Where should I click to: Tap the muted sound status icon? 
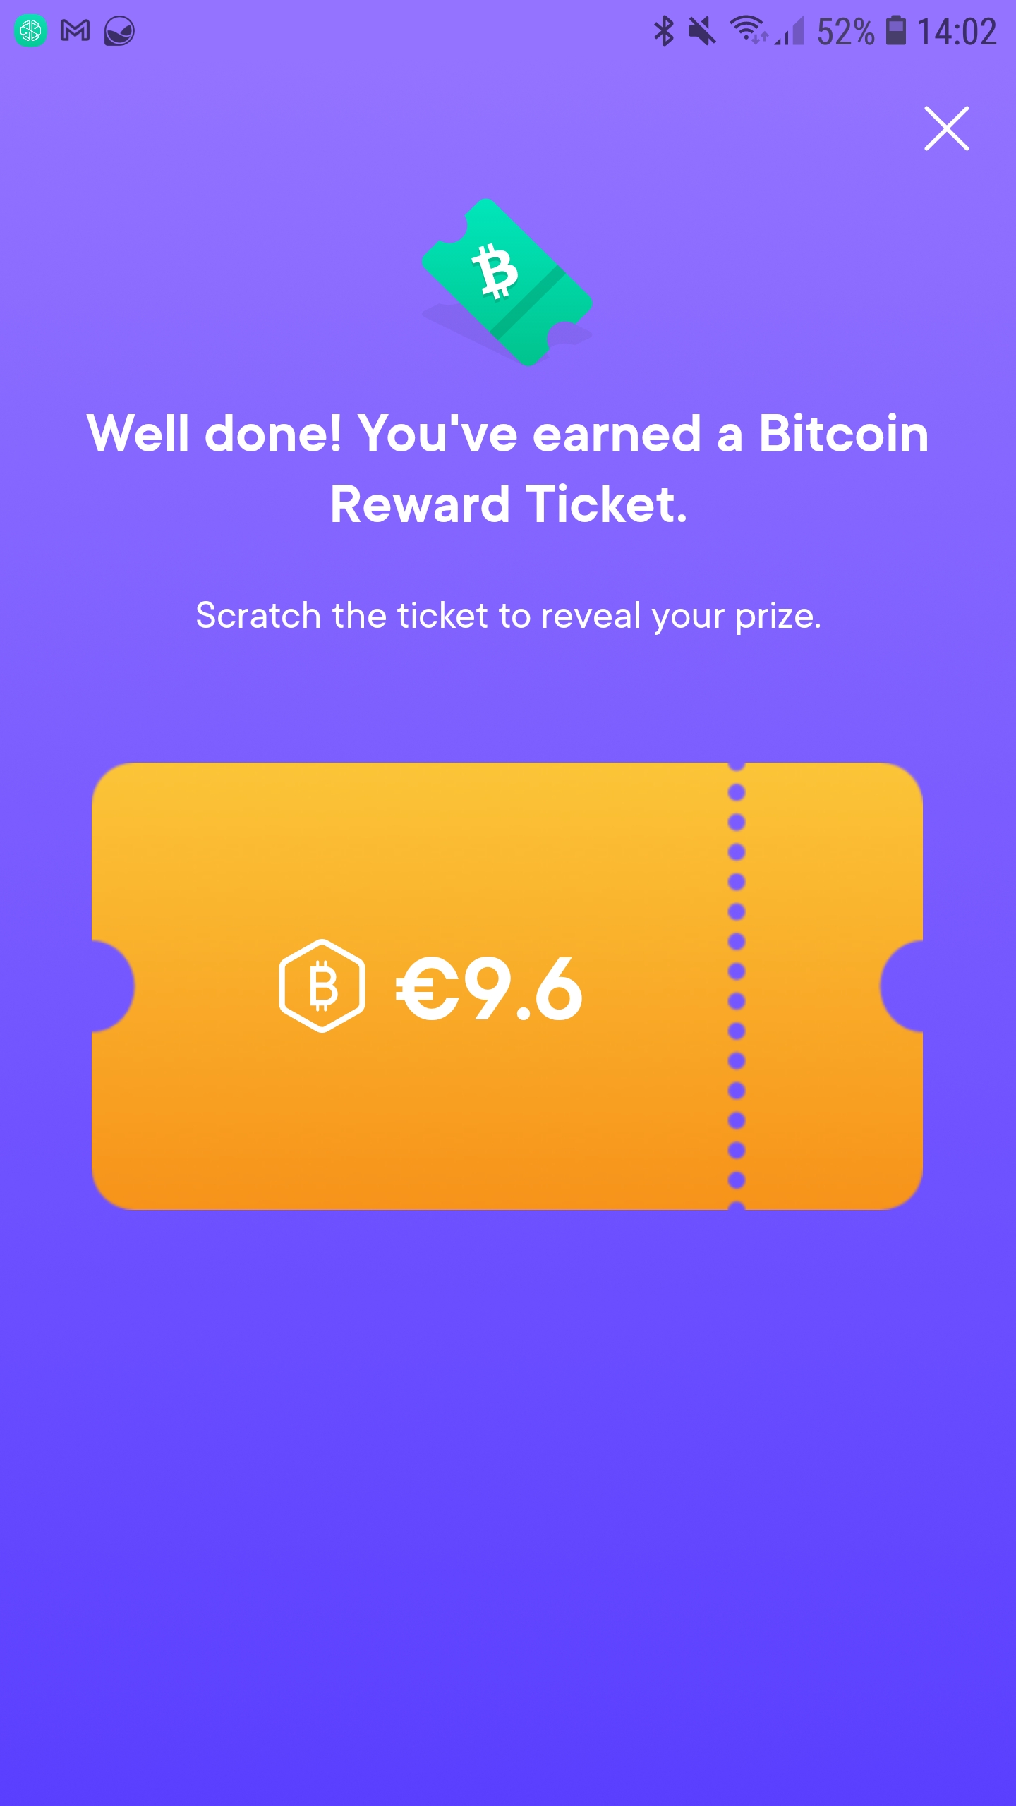(x=701, y=31)
